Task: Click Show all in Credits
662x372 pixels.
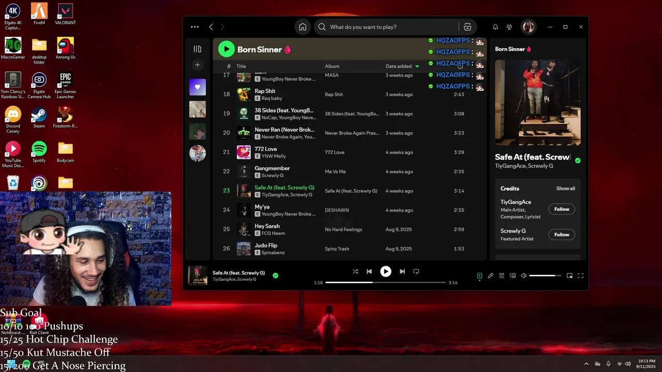Action: click(x=565, y=189)
